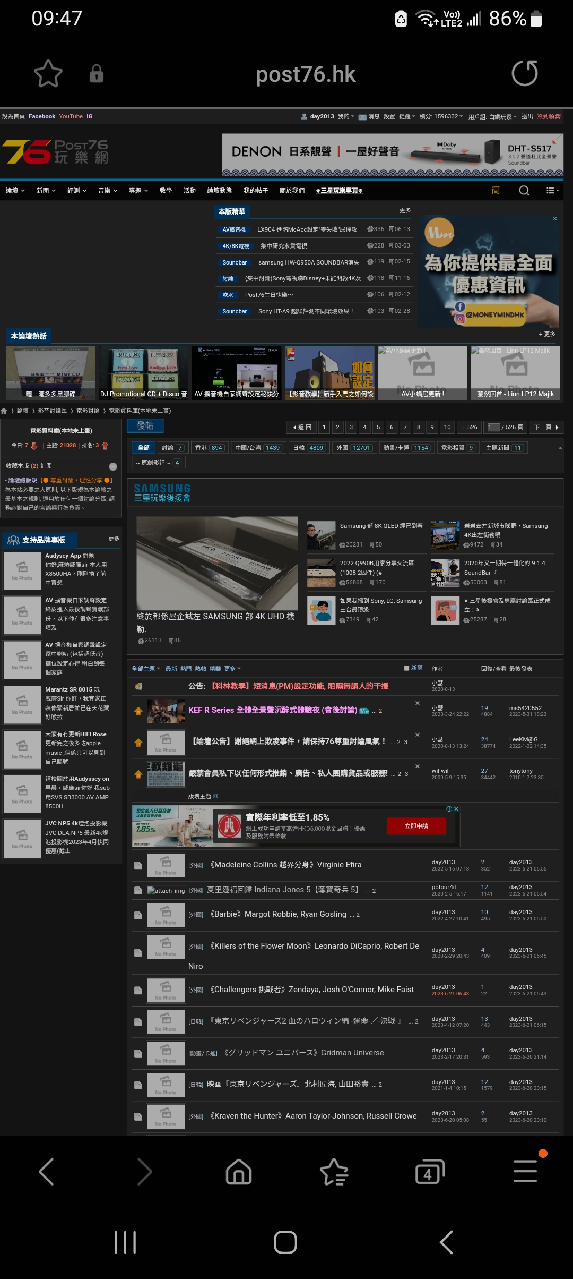Dismiss sticky 論壇公告 thread with X
The height and width of the screenshot is (1279, 573).
point(418,735)
